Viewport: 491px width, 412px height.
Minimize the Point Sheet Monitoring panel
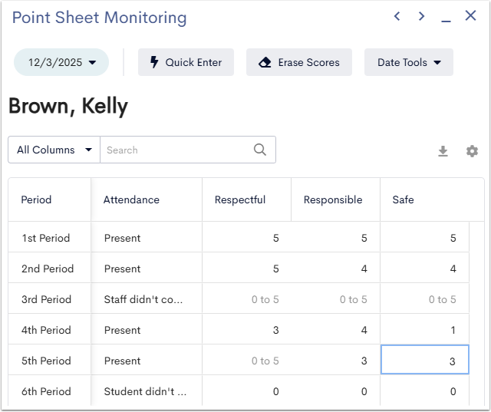coord(446,21)
